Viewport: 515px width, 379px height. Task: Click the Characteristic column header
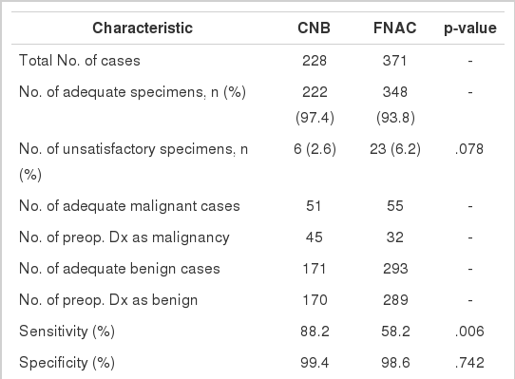(143, 28)
